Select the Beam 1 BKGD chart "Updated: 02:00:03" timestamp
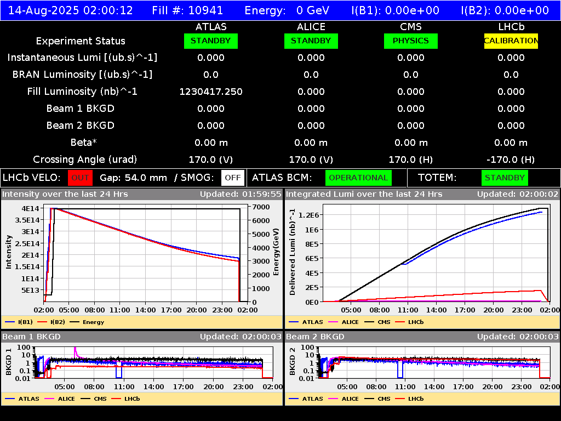The width and height of the screenshot is (561, 421). pyautogui.click(x=241, y=337)
